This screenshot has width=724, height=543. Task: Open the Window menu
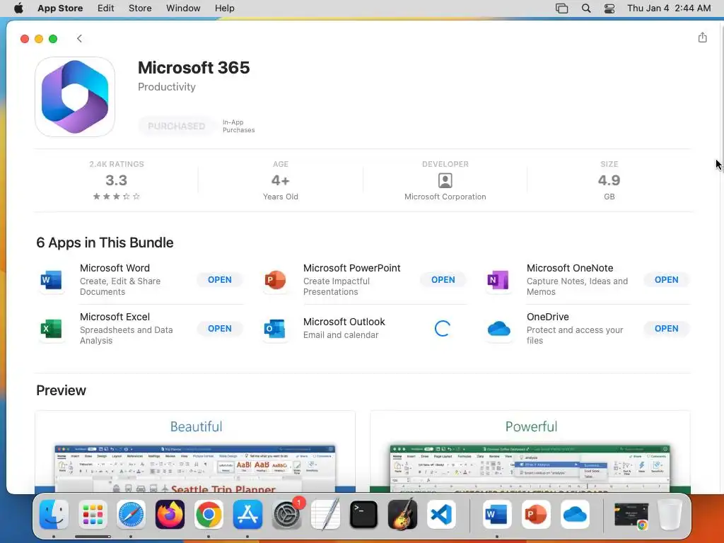click(x=183, y=8)
